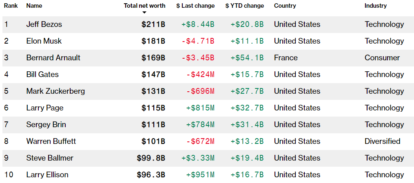Click on Sergey Brin's name
This screenshot has height=183, width=414.
tap(46, 125)
